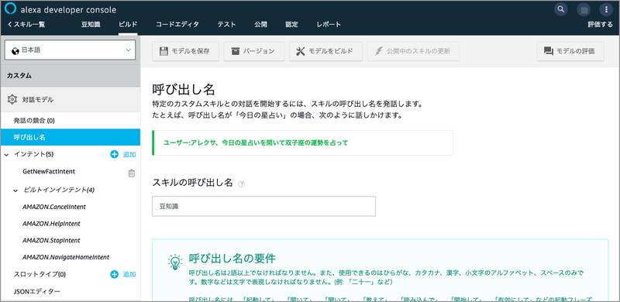Go back to スキル一覧
This screenshot has height=302, width=620.
[x=26, y=25]
